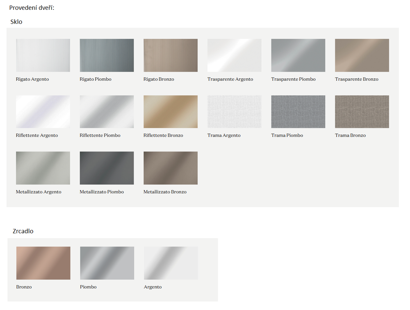The width and height of the screenshot is (410, 310).
Task: Pick the Metallizzato Bronzo swatch
Action: pyautogui.click(x=171, y=168)
